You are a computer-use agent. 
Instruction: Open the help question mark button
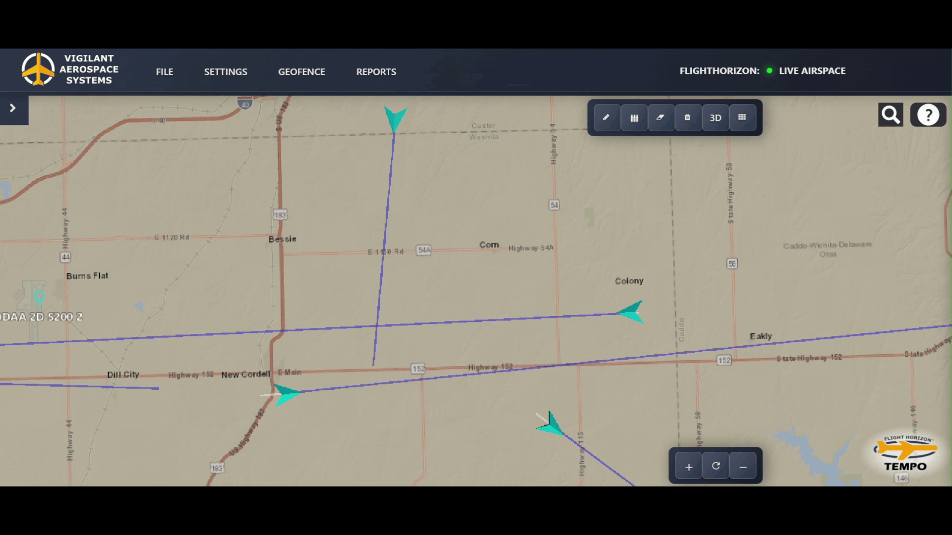928,115
